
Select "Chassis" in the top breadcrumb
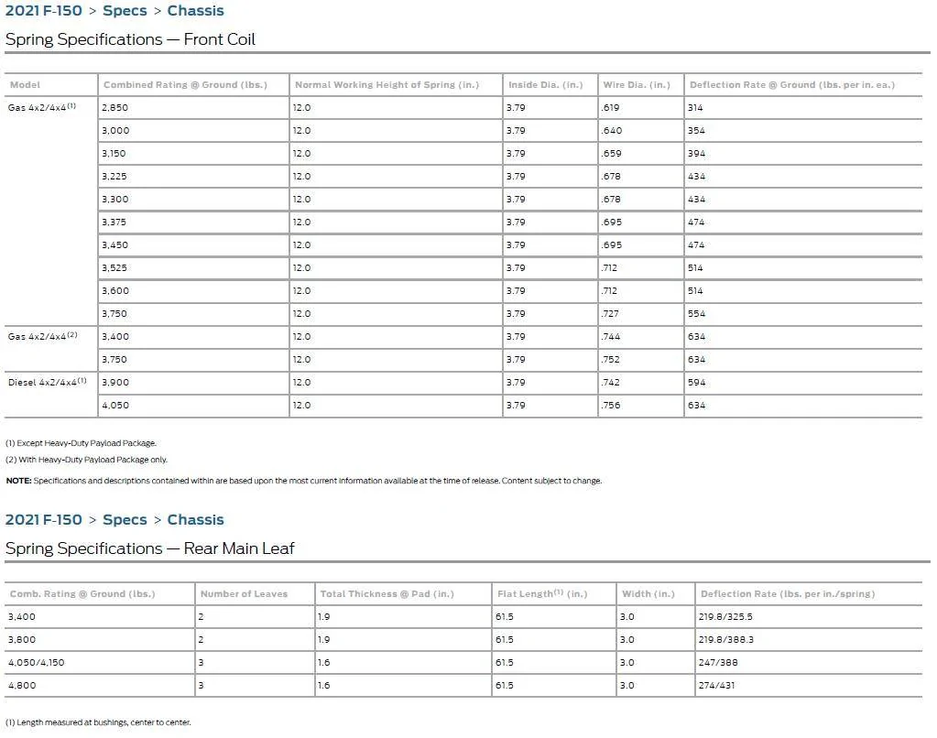pos(195,11)
